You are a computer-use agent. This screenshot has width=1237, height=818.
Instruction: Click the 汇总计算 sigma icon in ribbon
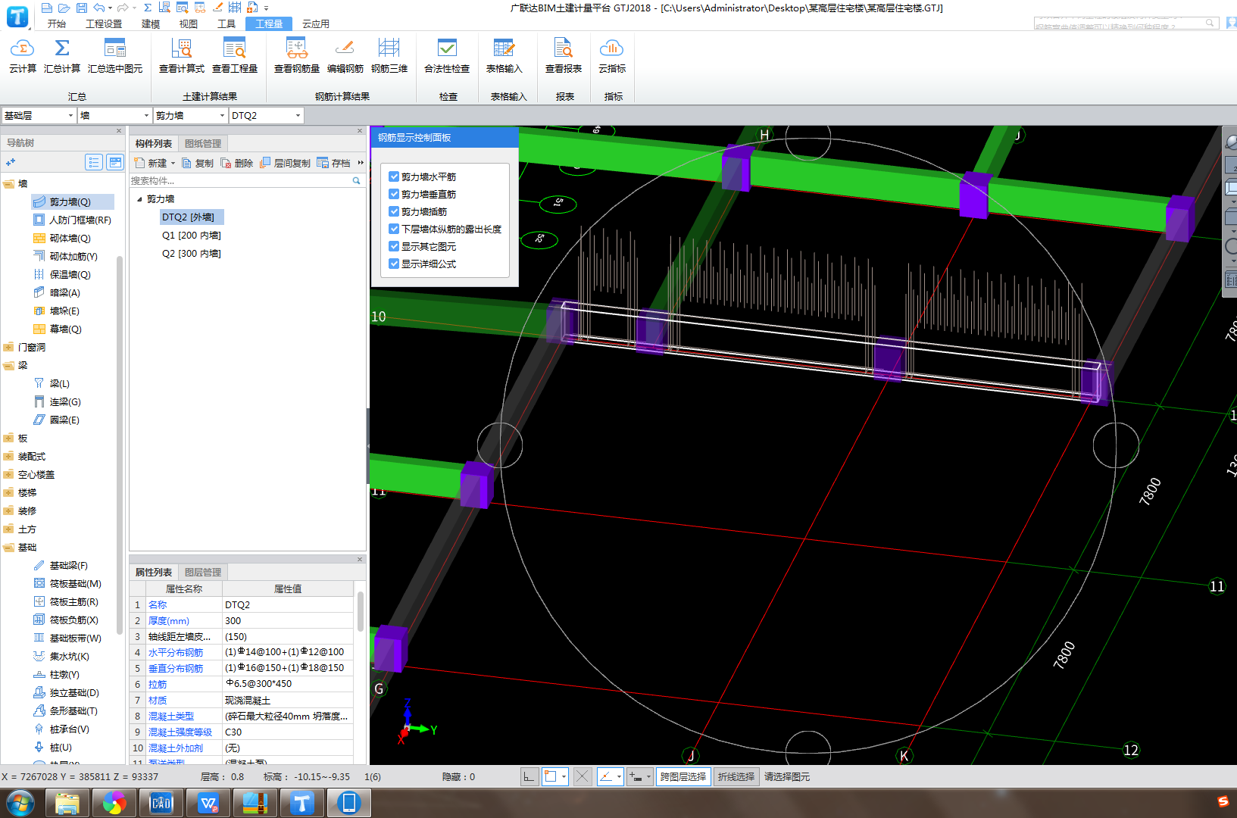click(x=62, y=48)
